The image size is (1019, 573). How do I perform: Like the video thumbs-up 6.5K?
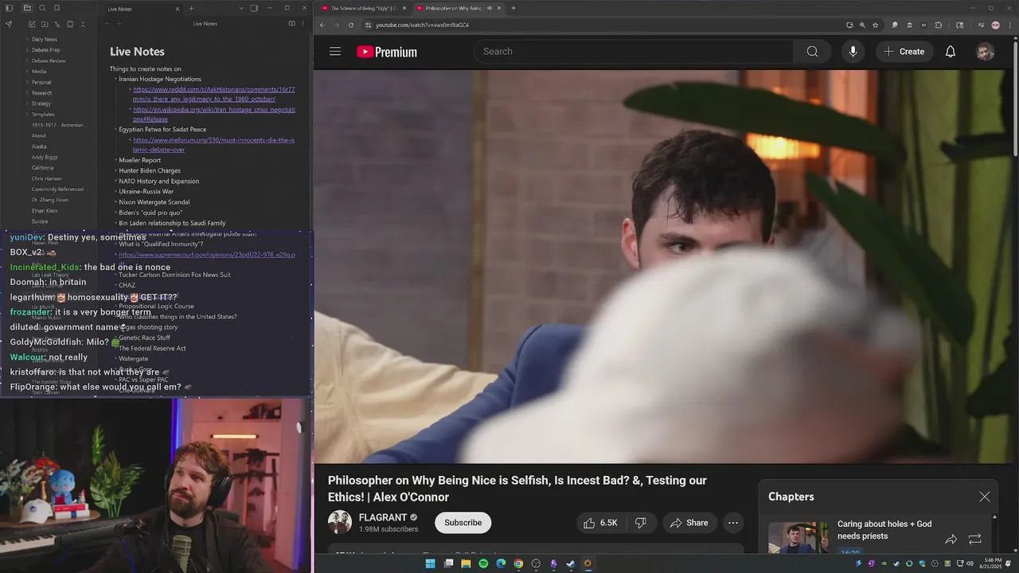pyautogui.click(x=599, y=523)
